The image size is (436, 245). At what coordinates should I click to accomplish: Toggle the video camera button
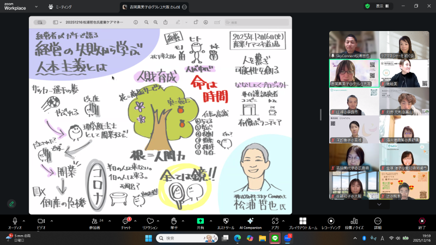[x=40, y=220]
